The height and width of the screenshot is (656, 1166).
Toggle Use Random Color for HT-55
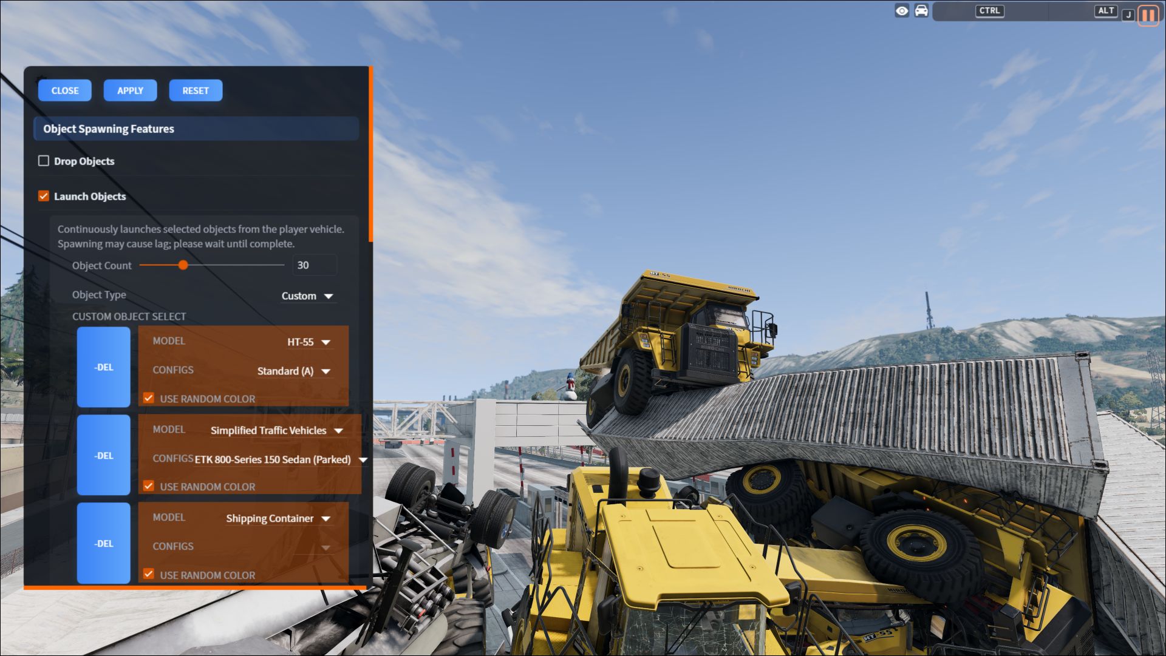pyautogui.click(x=148, y=398)
